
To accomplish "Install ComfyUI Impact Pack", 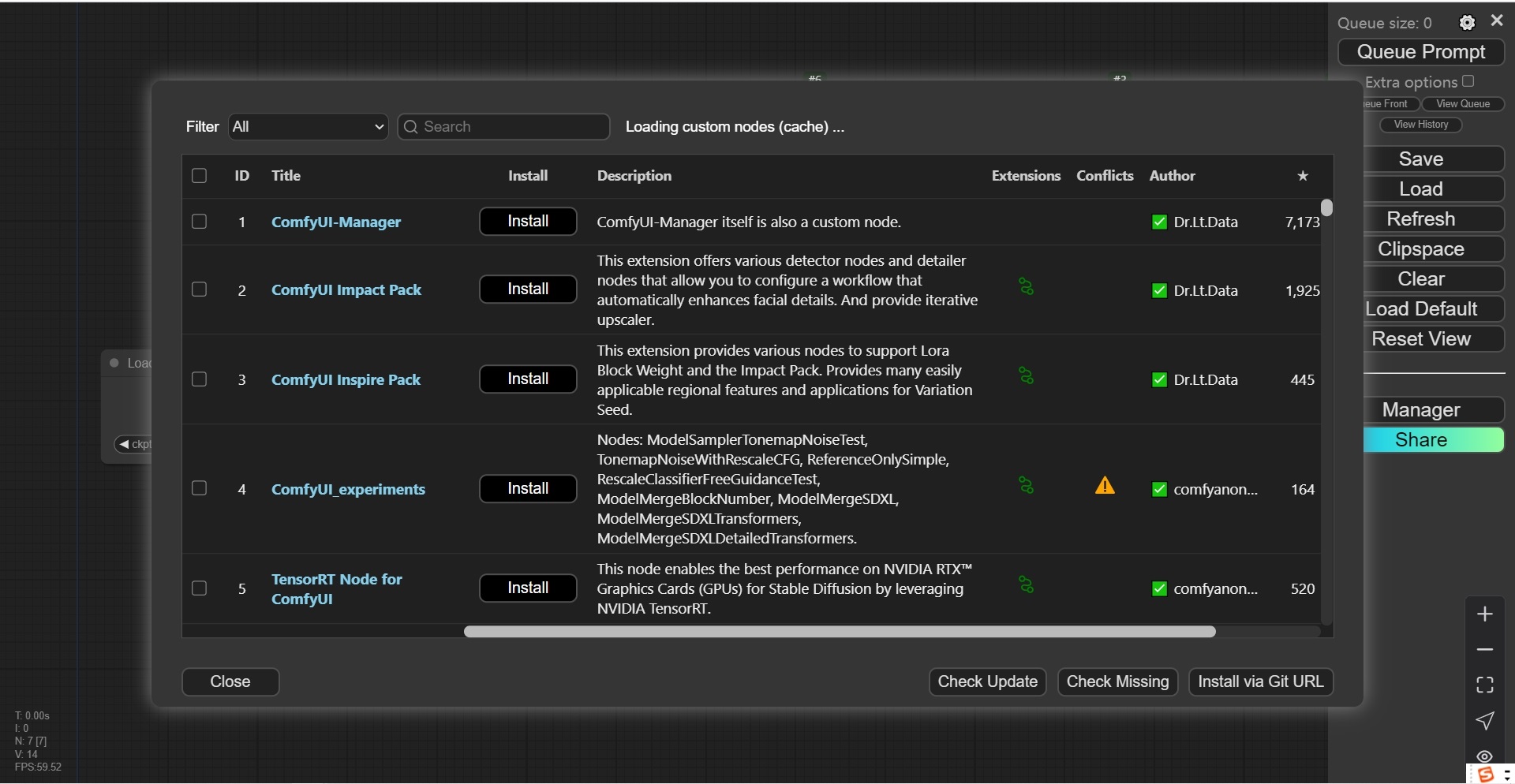I will [x=528, y=289].
